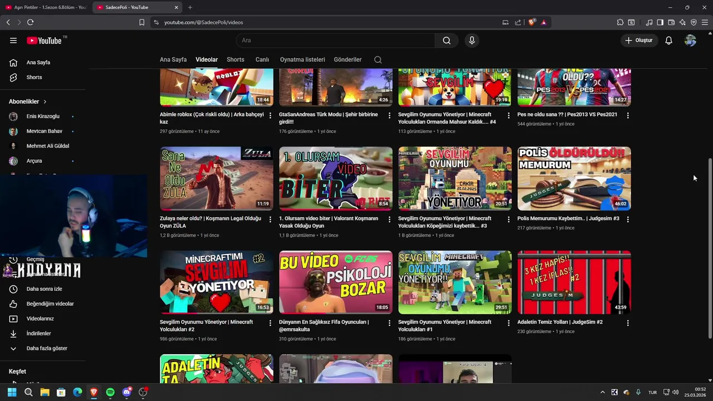Open the Ana Sayfa channel tab
Image resolution: width=713 pixels, height=401 pixels.
173,60
